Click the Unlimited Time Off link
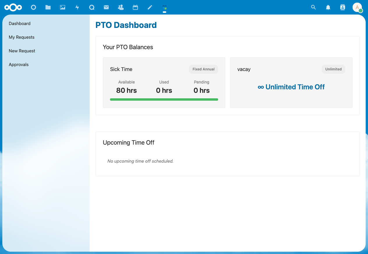 pos(291,87)
